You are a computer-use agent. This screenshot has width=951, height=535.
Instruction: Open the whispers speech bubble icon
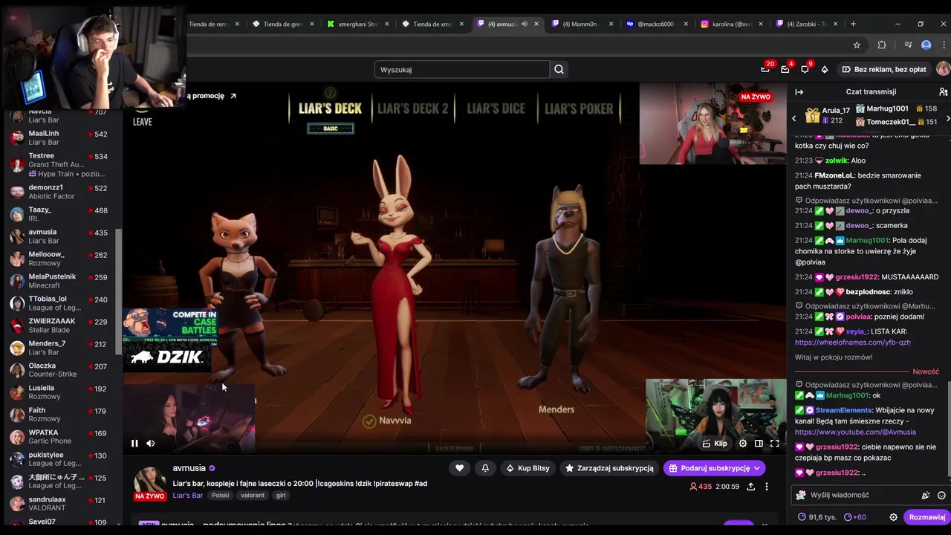click(805, 69)
